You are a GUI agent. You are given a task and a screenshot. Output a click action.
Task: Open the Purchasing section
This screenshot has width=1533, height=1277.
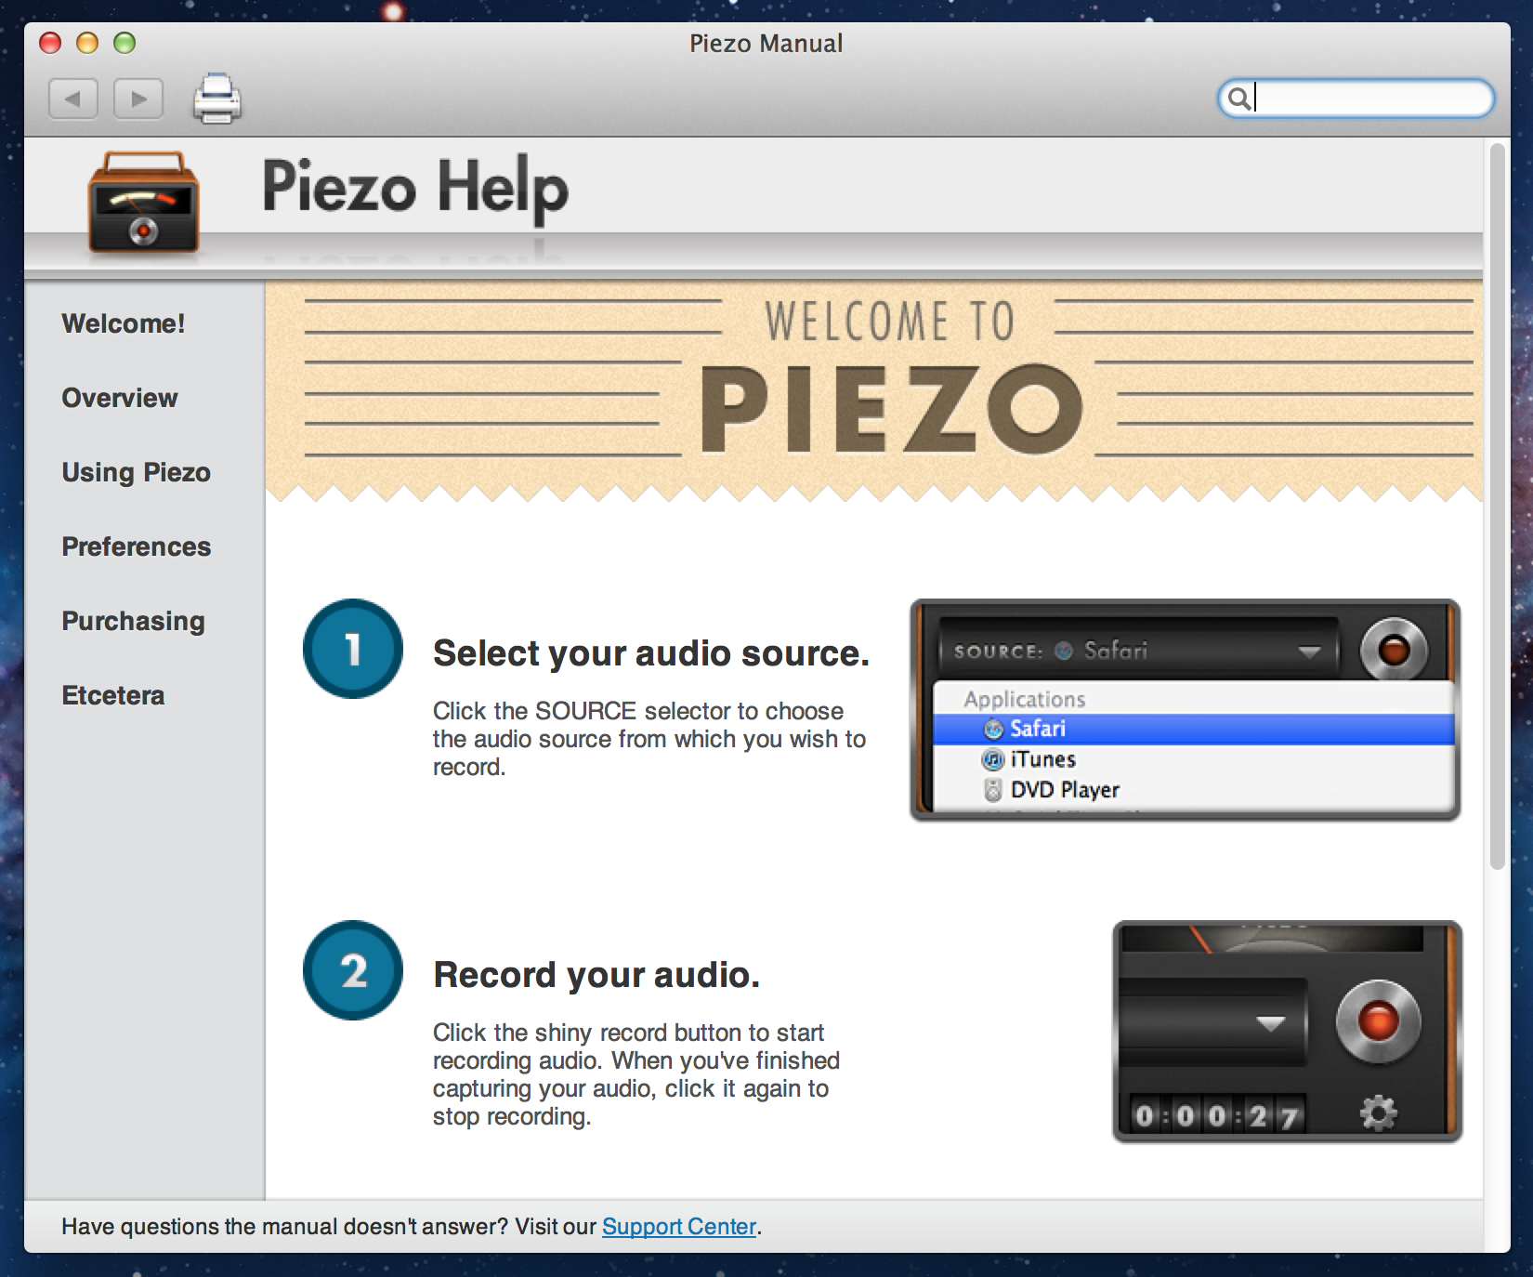134,621
